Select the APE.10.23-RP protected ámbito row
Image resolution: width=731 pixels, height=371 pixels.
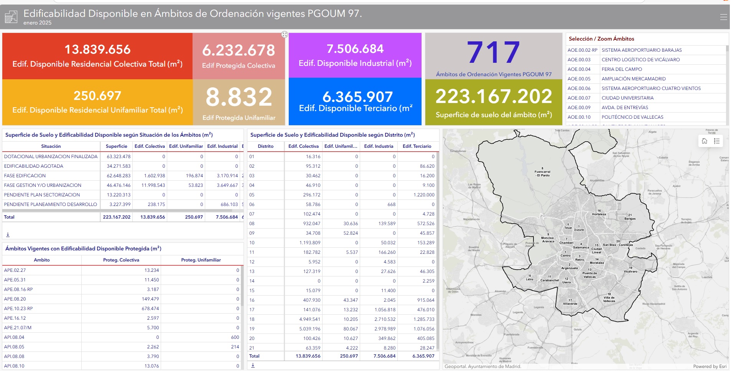18,309
